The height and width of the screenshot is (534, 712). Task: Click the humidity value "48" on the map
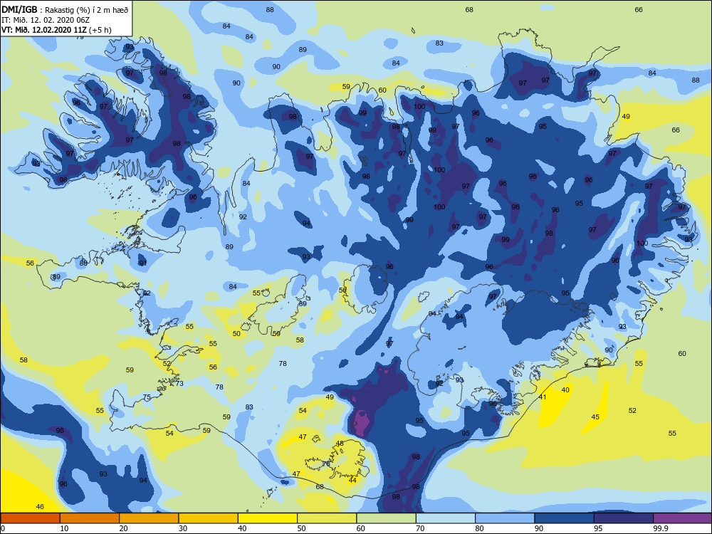[x=340, y=443]
